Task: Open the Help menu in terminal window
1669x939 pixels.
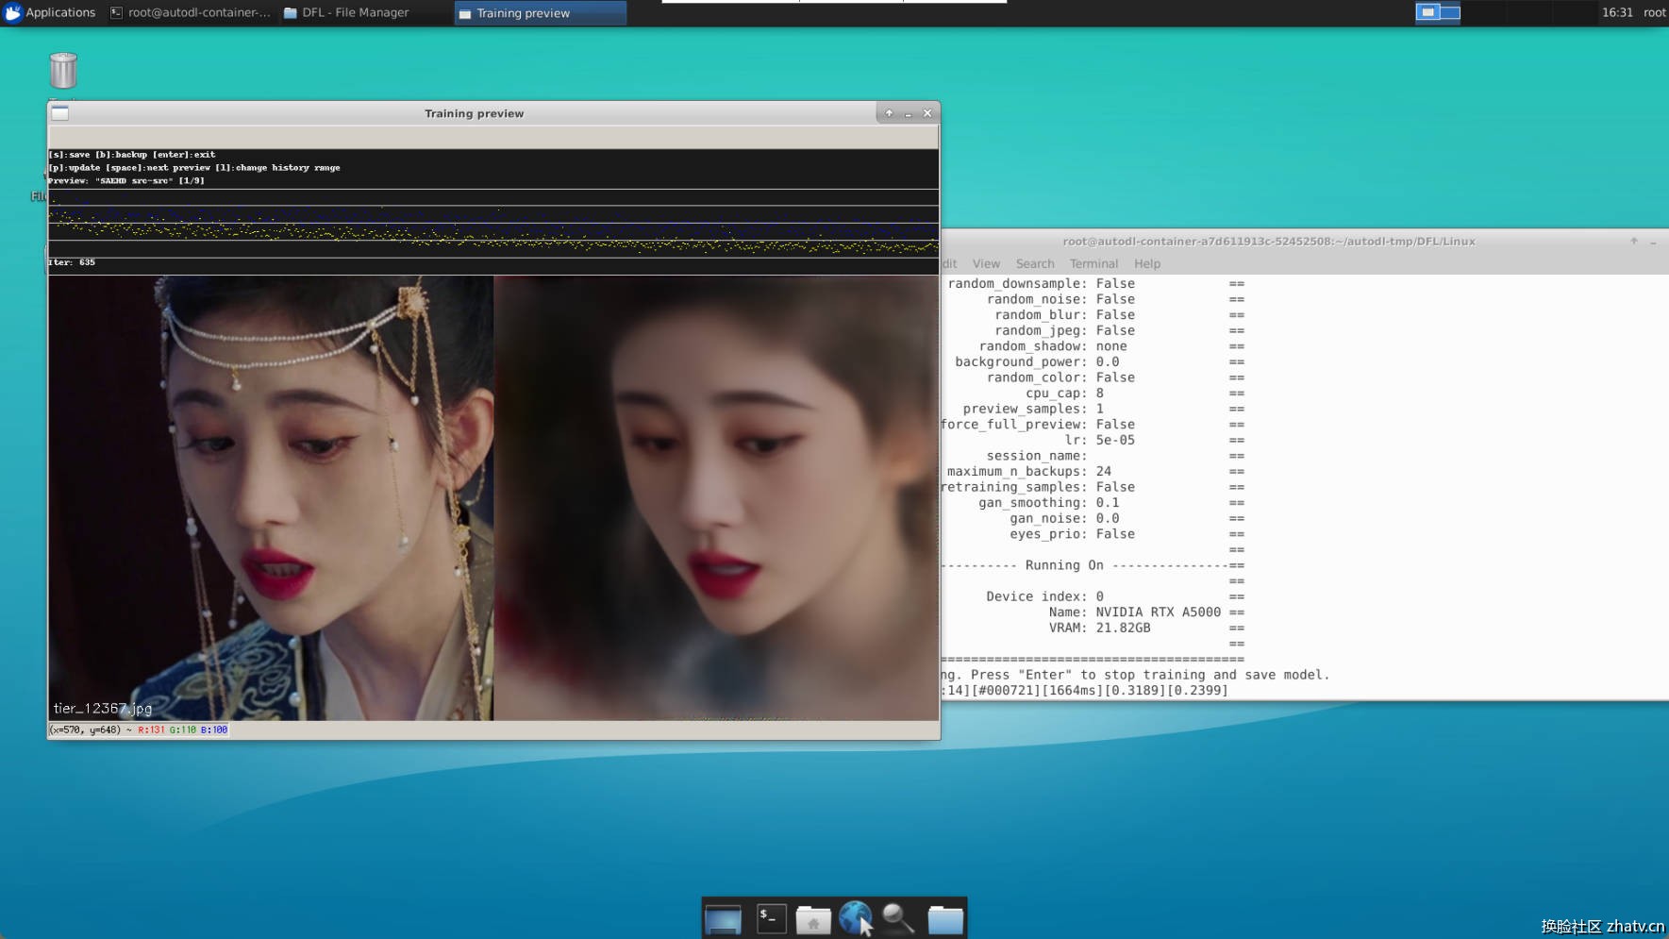Action: [x=1147, y=263]
